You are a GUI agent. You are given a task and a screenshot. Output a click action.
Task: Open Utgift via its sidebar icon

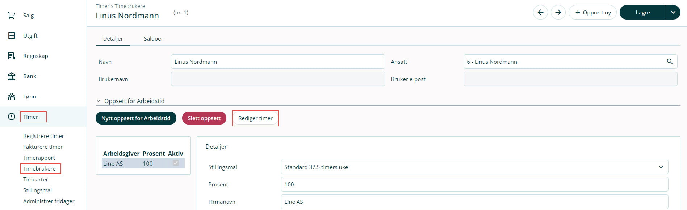12,35
